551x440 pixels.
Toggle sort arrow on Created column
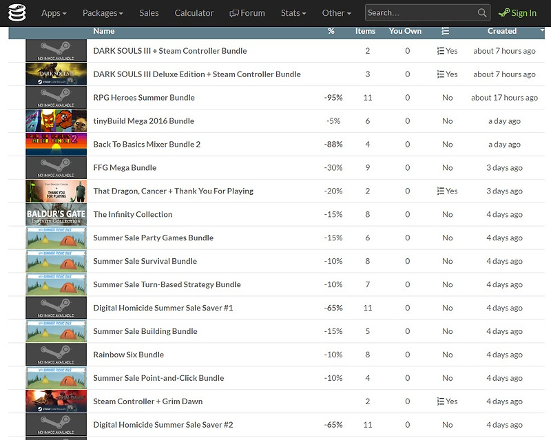542,30
